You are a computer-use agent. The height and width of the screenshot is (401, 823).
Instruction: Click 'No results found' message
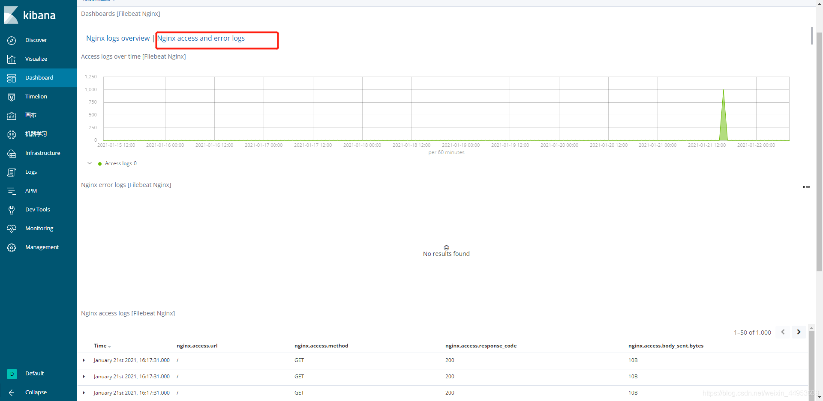446,254
